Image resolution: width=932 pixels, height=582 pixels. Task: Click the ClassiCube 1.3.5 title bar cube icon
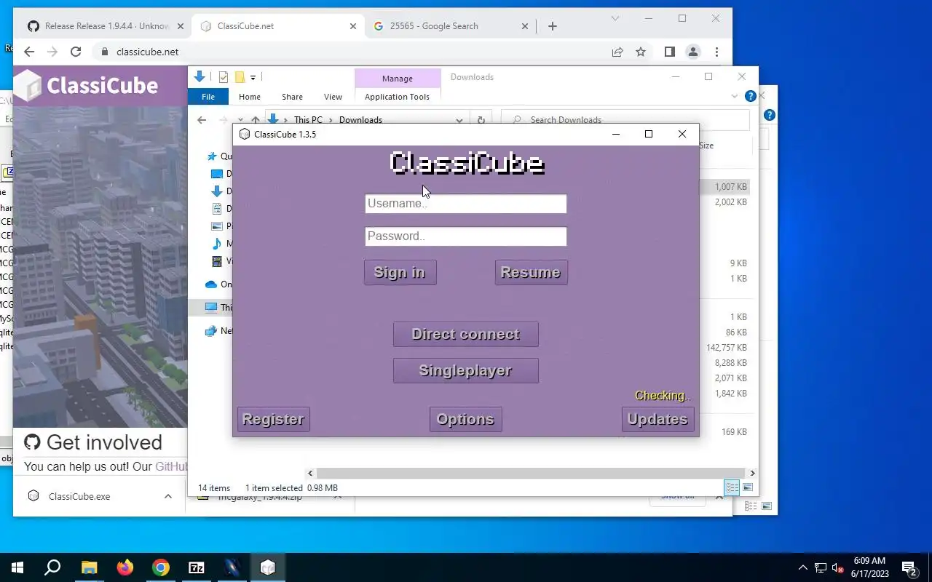(245, 134)
